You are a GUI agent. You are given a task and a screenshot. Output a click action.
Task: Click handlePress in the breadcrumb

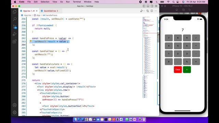[51, 15]
